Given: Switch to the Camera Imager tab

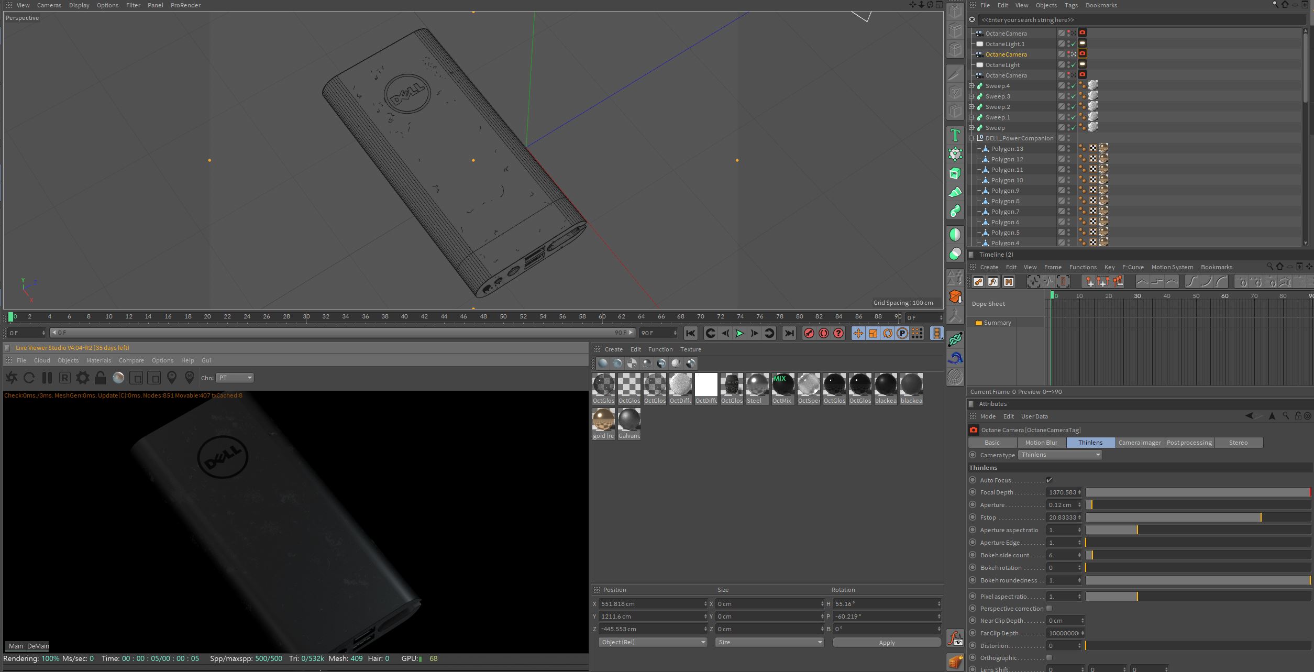Looking at the screenshot, I should [x=1140, y=443].
